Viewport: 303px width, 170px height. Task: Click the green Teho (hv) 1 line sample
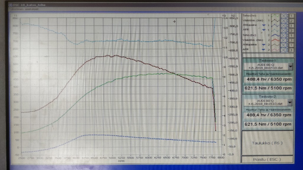click(276, 16)
